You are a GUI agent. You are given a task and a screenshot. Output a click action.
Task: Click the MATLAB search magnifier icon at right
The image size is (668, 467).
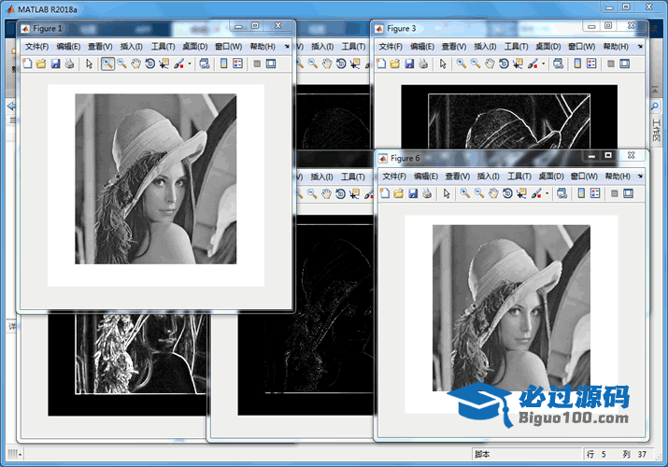tap(655, 106)
